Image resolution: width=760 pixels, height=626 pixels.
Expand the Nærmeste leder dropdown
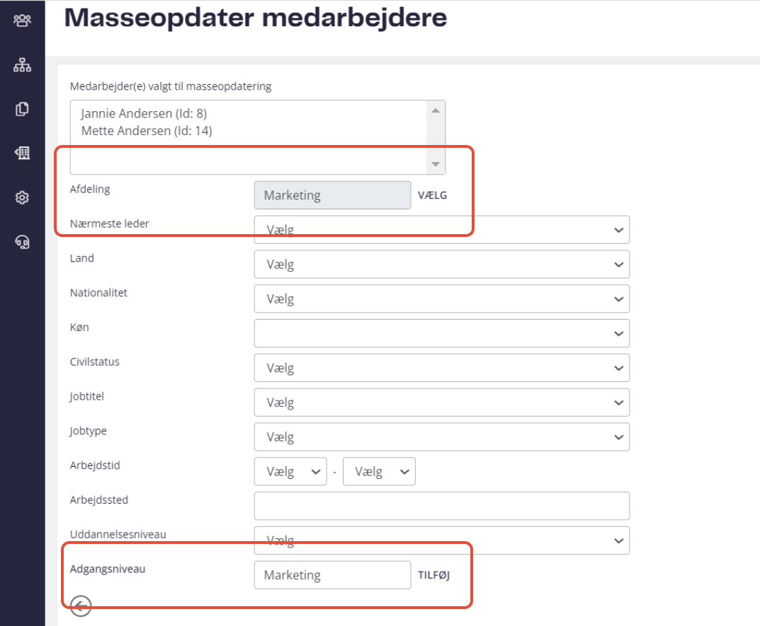pos(441,229)
